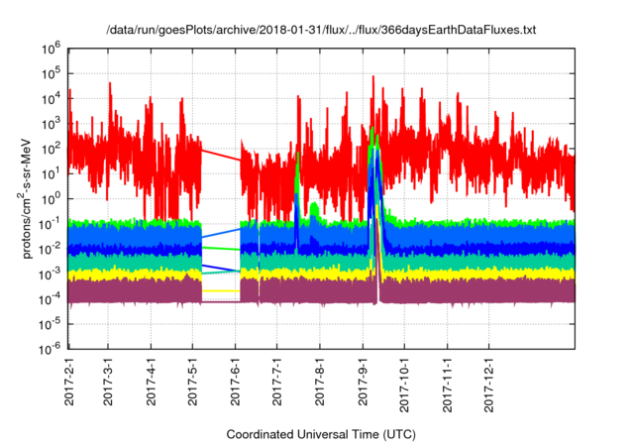The height and width of the screenshot is (444, 634).
Task: Click the 10^4 y-axis tick label
Action: (51, 99)
